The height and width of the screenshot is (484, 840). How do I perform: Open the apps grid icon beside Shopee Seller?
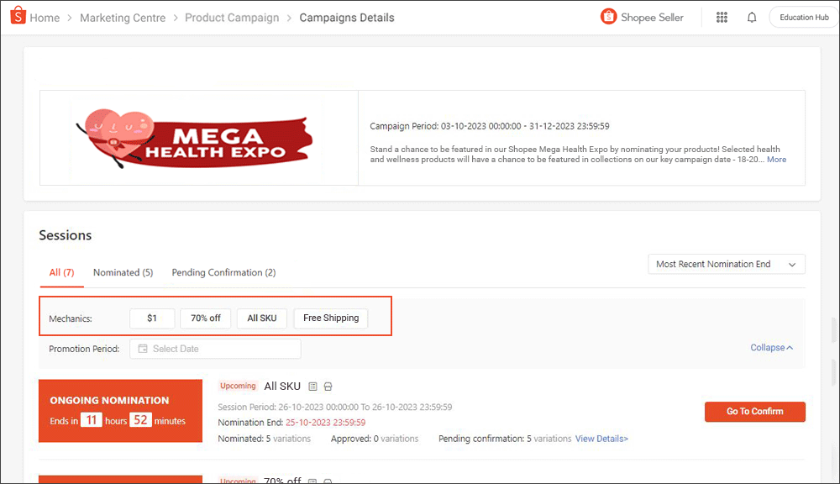722,17
